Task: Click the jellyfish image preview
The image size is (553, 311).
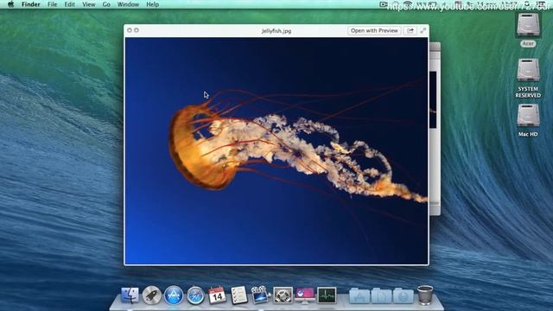Action: point(276,150)
